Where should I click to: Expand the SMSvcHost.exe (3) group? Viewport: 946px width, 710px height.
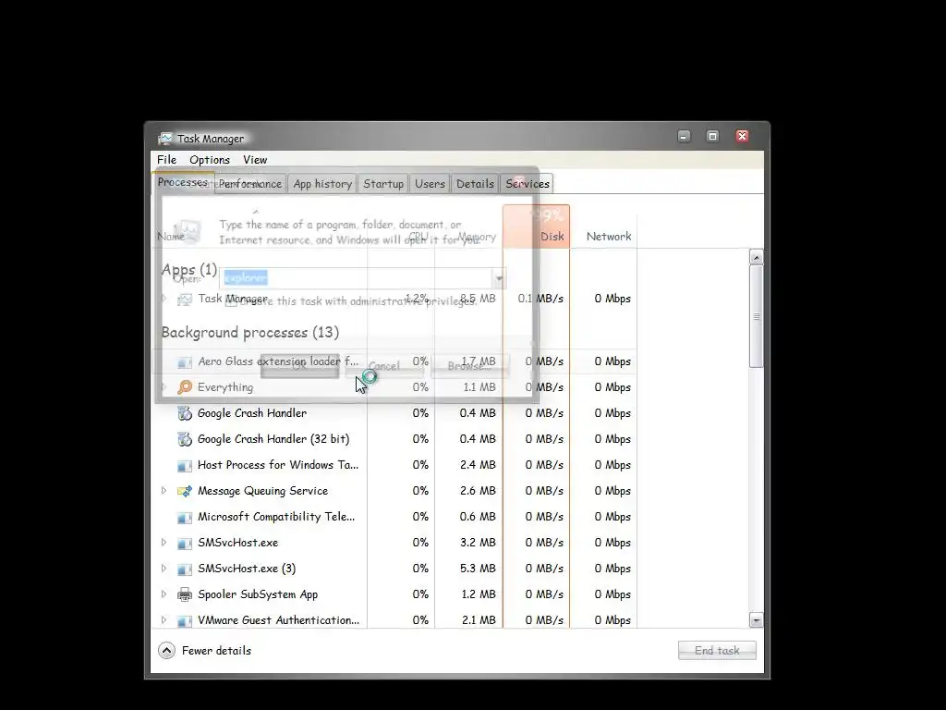164,569
